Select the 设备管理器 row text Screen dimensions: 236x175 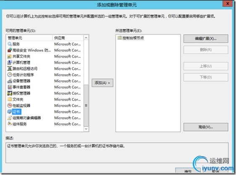click(21, 81)
